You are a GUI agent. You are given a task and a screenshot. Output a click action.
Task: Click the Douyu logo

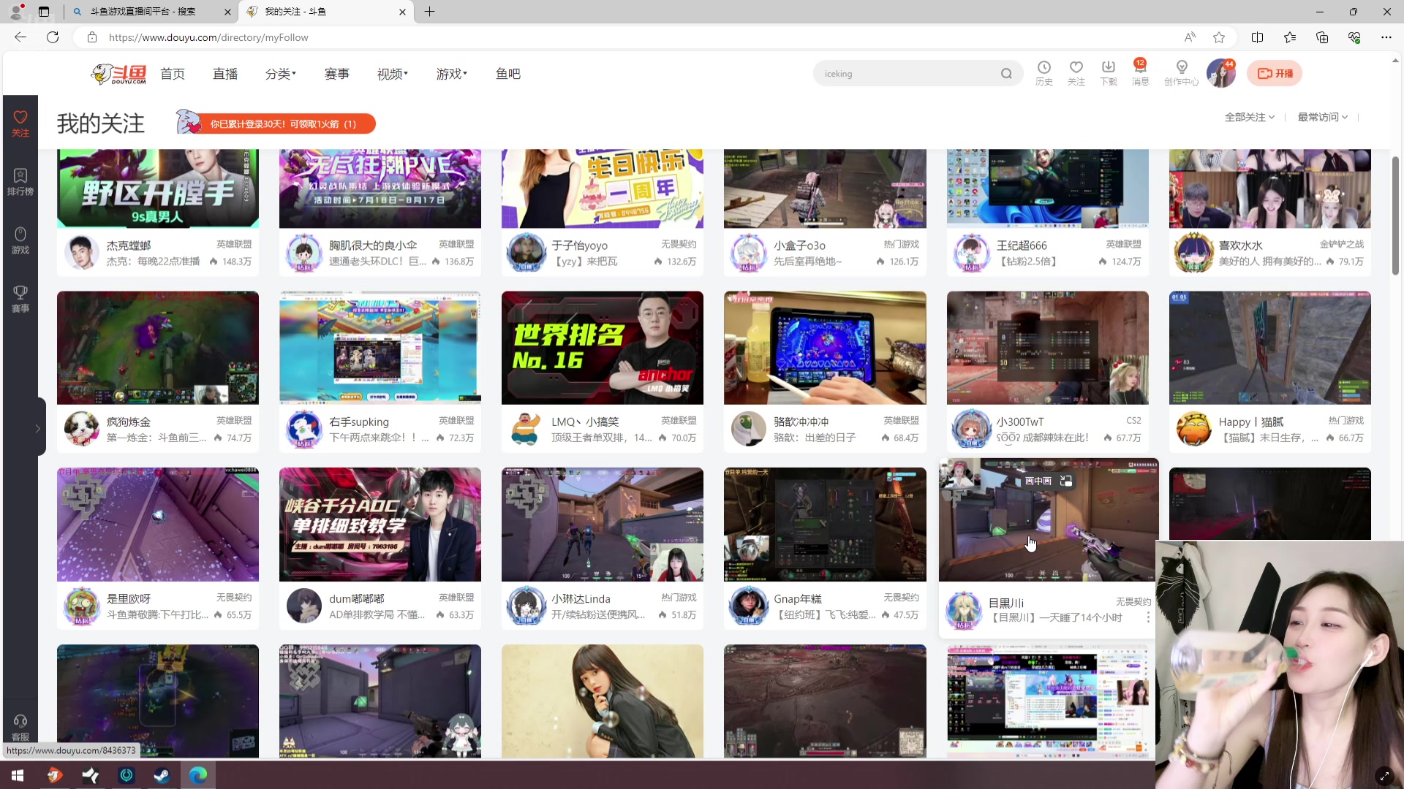coord(118,74)
